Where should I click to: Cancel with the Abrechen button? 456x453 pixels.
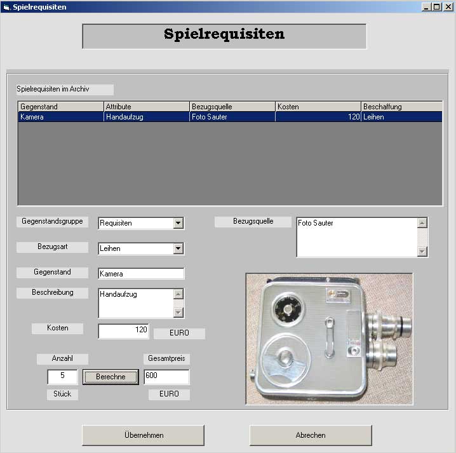(x=311, y=435)
